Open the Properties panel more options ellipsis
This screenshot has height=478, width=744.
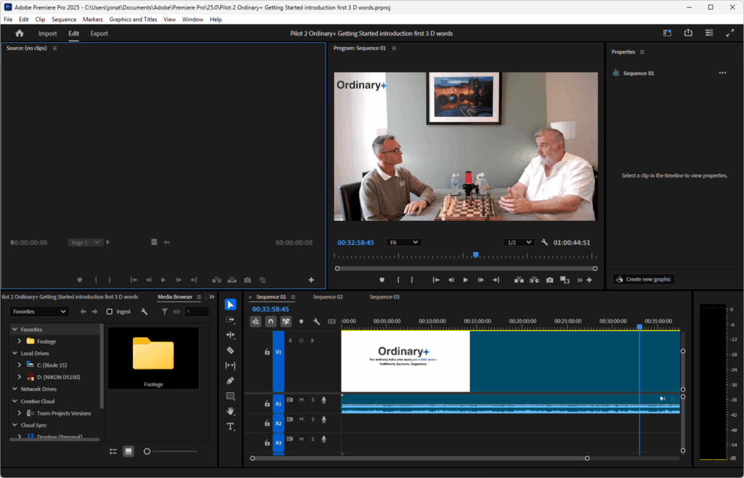pos(722,73)
